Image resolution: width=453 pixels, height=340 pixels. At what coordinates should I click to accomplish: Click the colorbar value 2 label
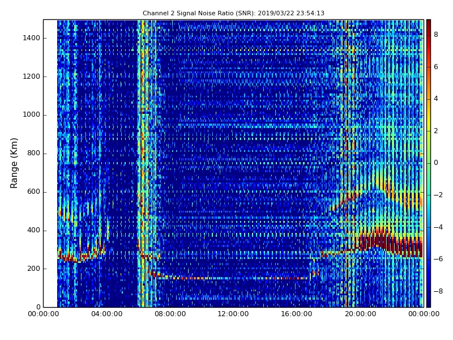pyautogui.click(x=436, y=131)
